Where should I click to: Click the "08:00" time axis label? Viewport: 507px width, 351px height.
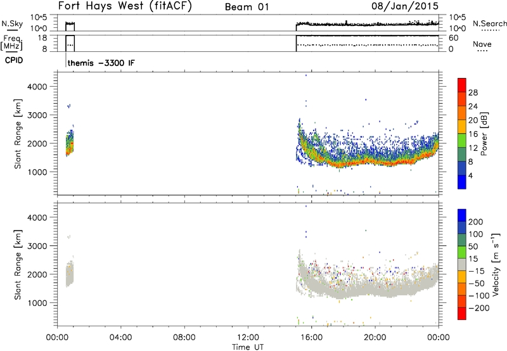pyautogui.click(x=184, y=338)
